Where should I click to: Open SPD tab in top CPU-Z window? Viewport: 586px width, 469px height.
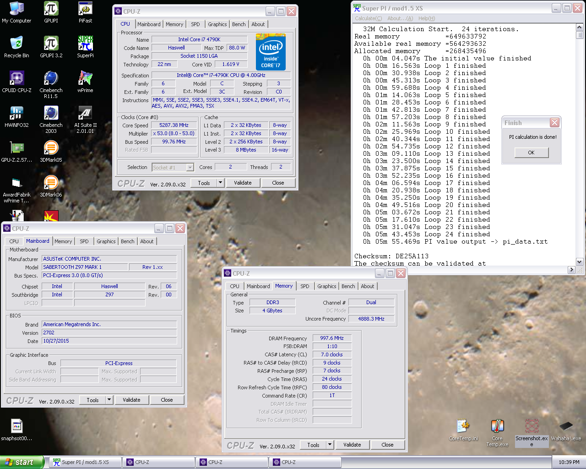click(195, 24)
